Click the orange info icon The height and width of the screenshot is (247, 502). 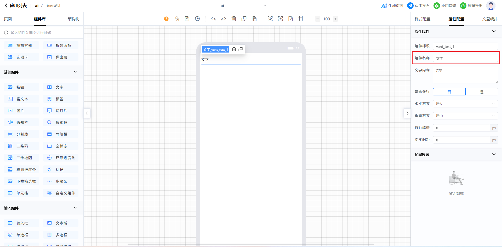[x=166, y=19]
